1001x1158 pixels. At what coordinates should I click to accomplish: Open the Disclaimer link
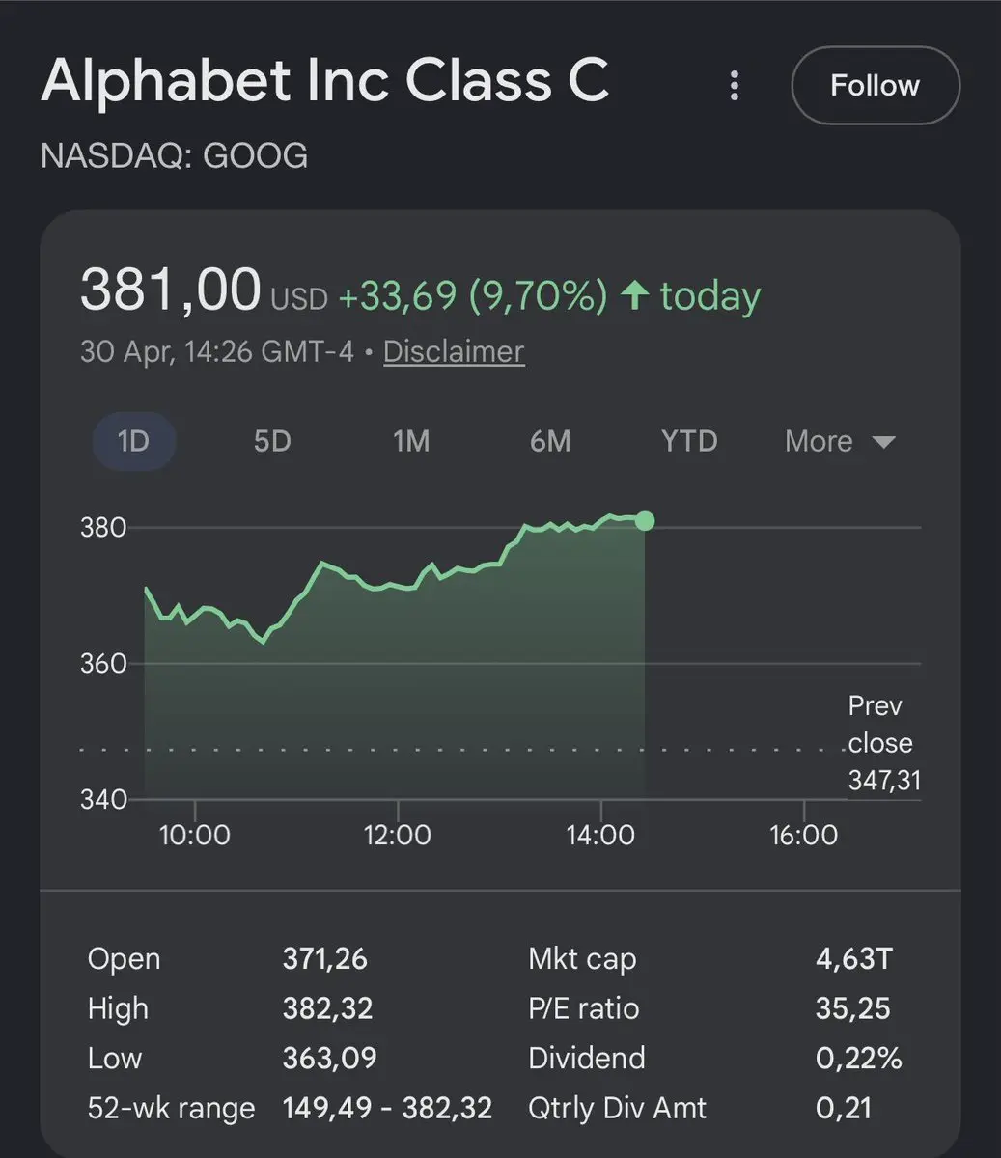point(454,351)
